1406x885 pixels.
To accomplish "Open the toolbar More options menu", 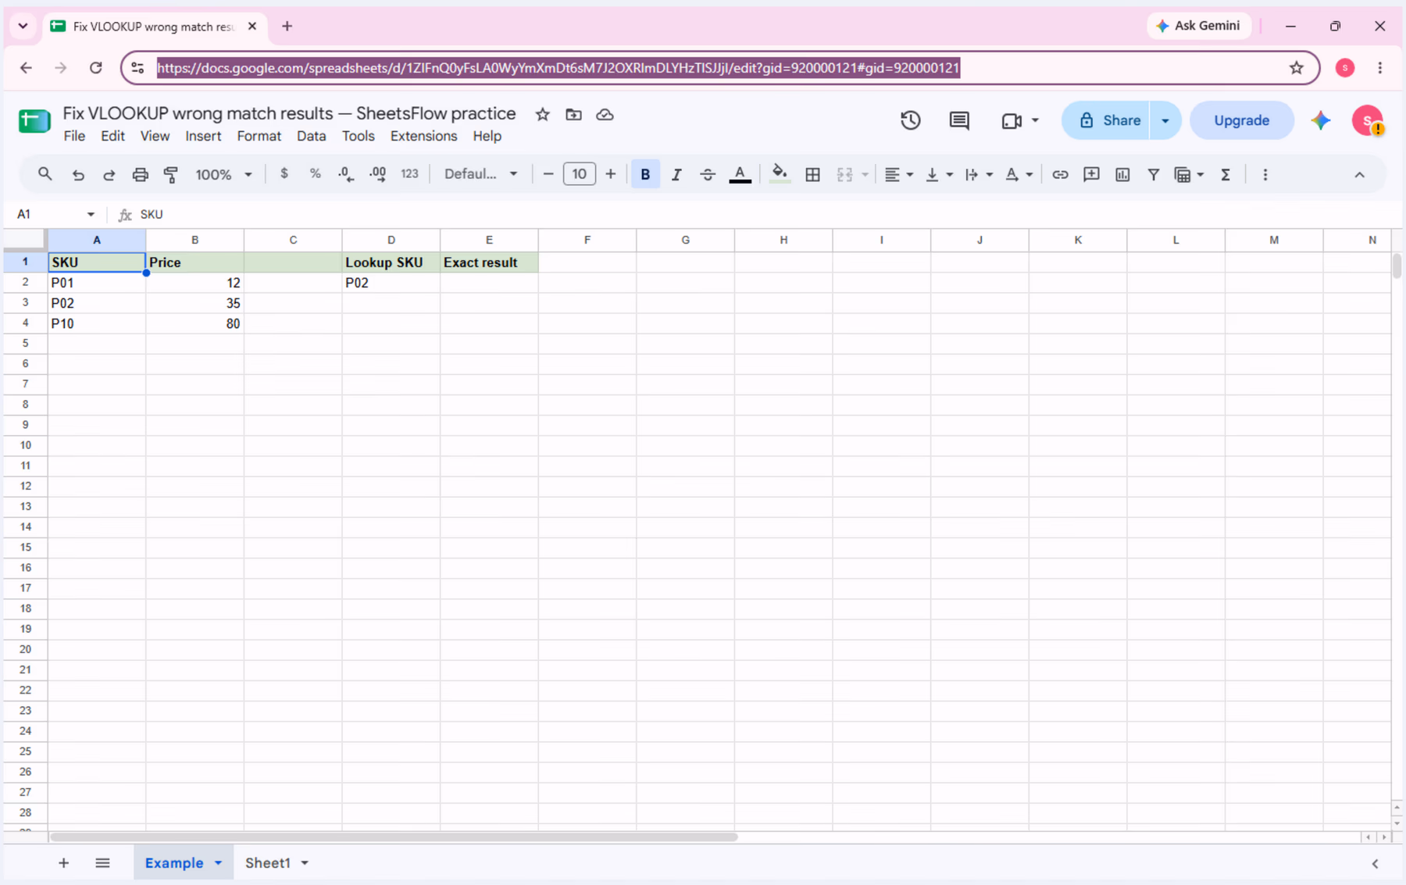I will pos(1265,174).
